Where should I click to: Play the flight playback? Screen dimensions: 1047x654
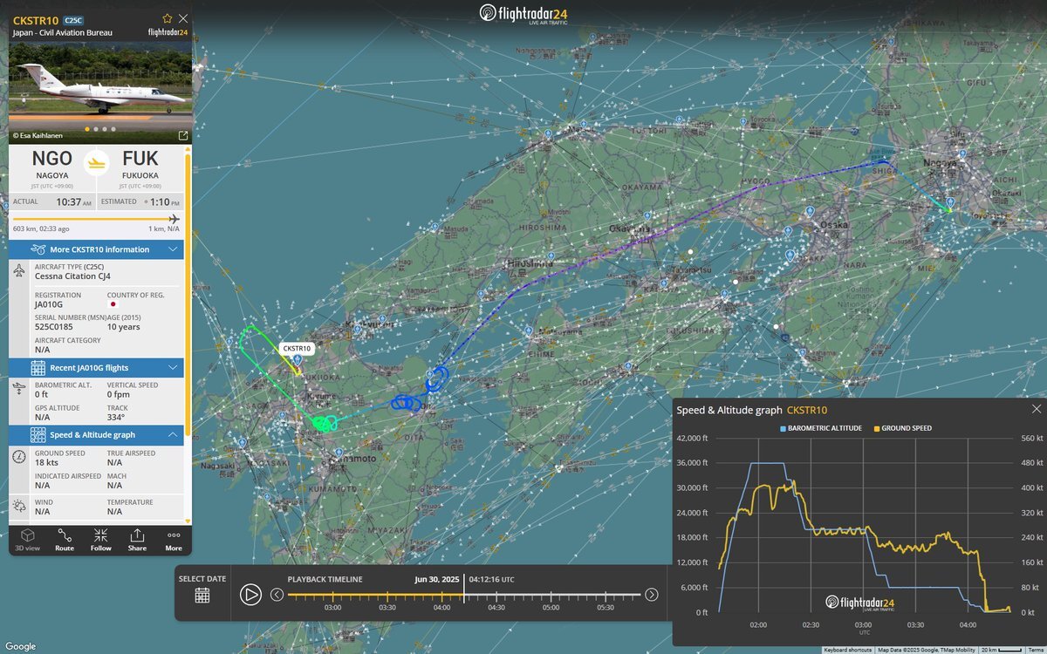point(250,595)
